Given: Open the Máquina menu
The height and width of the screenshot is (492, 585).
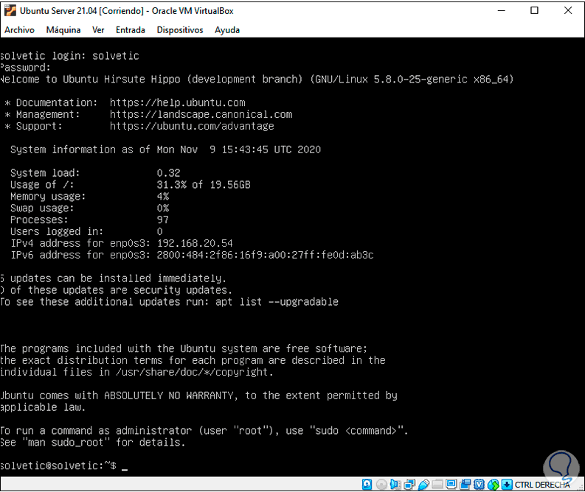Looking at the screenshot, I should [63, 29].
